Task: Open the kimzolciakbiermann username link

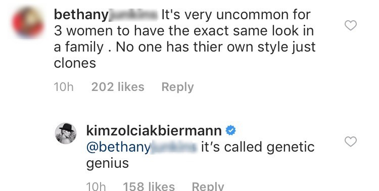Action: point(154,131)
